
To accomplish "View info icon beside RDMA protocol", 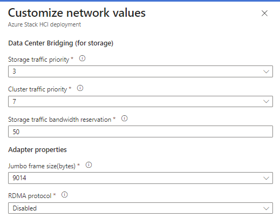I will pyautogui.click(x=65, y=195).
